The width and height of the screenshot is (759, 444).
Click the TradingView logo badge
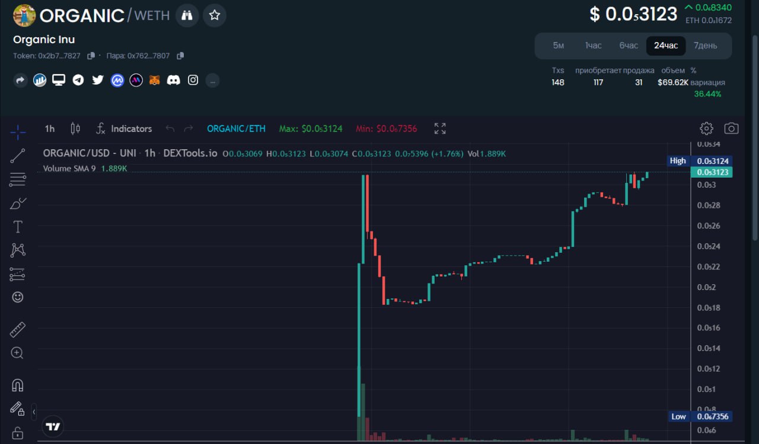[x=53, y=426]
